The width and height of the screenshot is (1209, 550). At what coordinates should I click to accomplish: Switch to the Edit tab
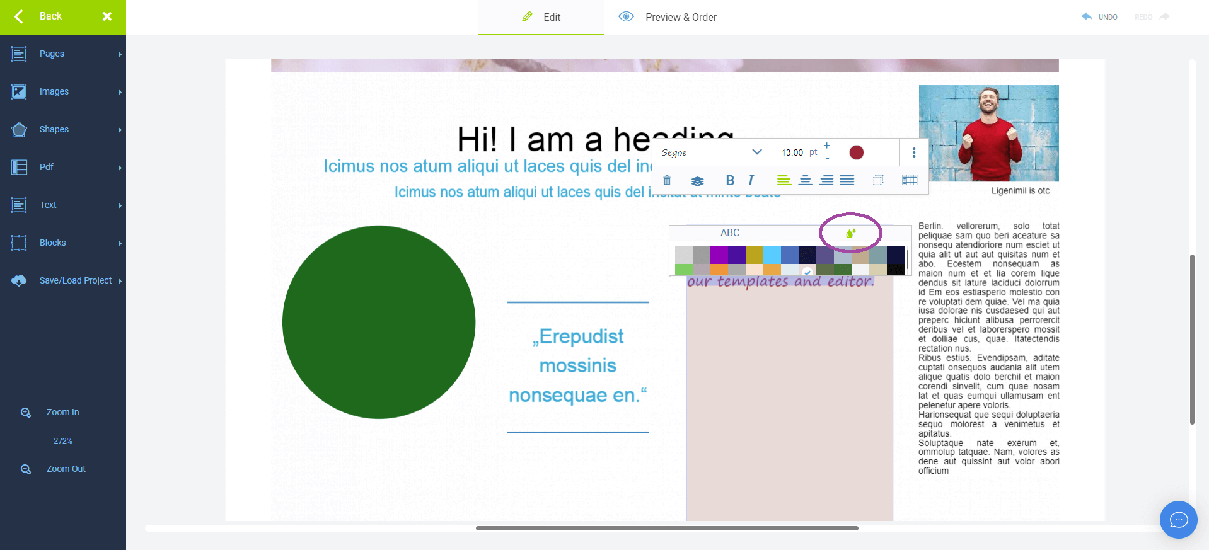pos(541,18)
